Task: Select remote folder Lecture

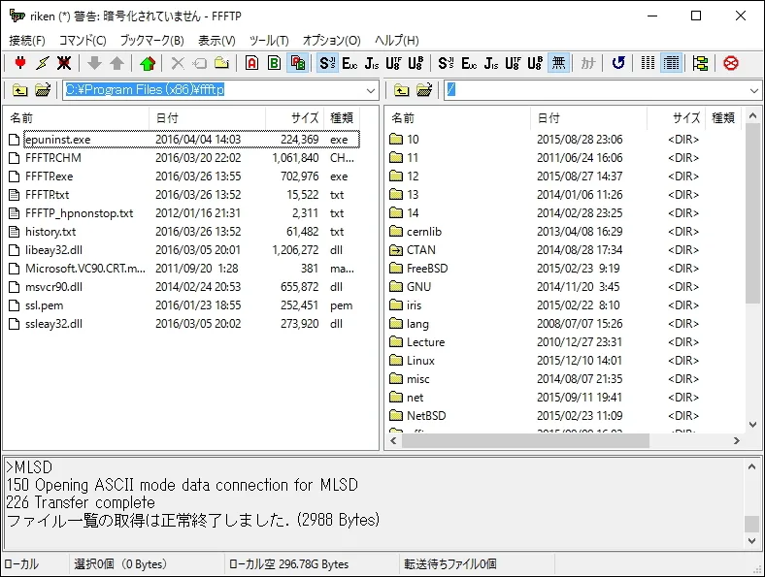Action: (x=425, y=342)
